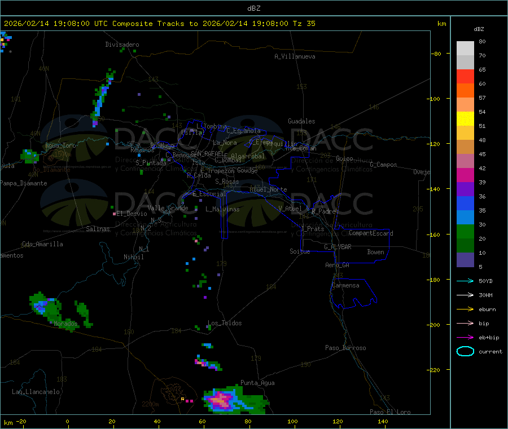Viewport: 508px width, 429px height.
Task: Select the bright yellow dBZ legend band
Action: pyautogui.click(x=465, y=119)
